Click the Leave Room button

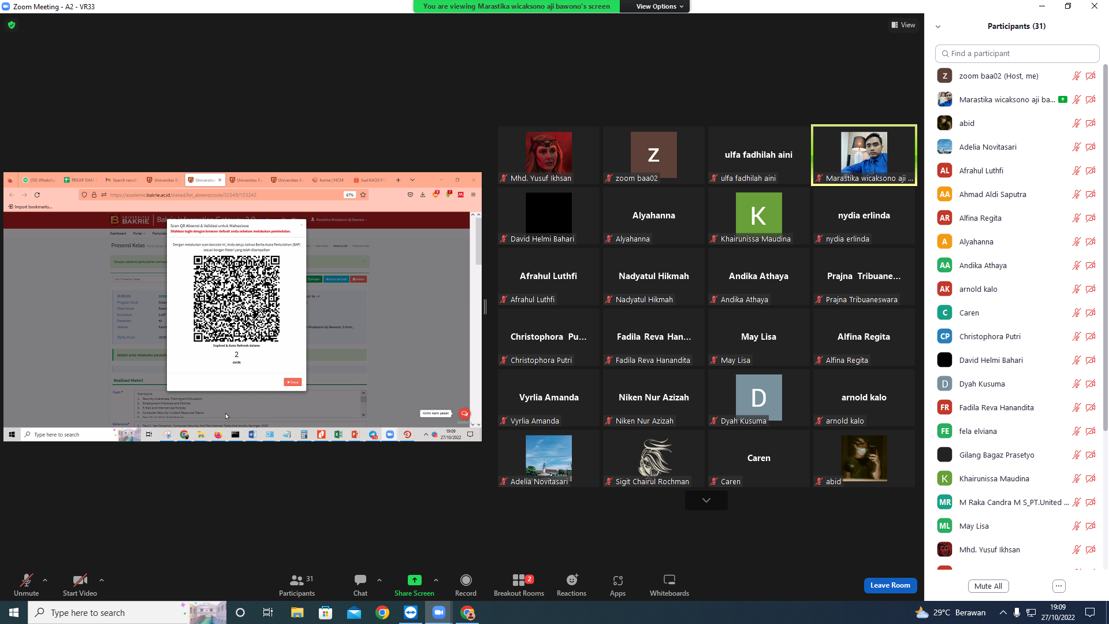click(890, 585)
